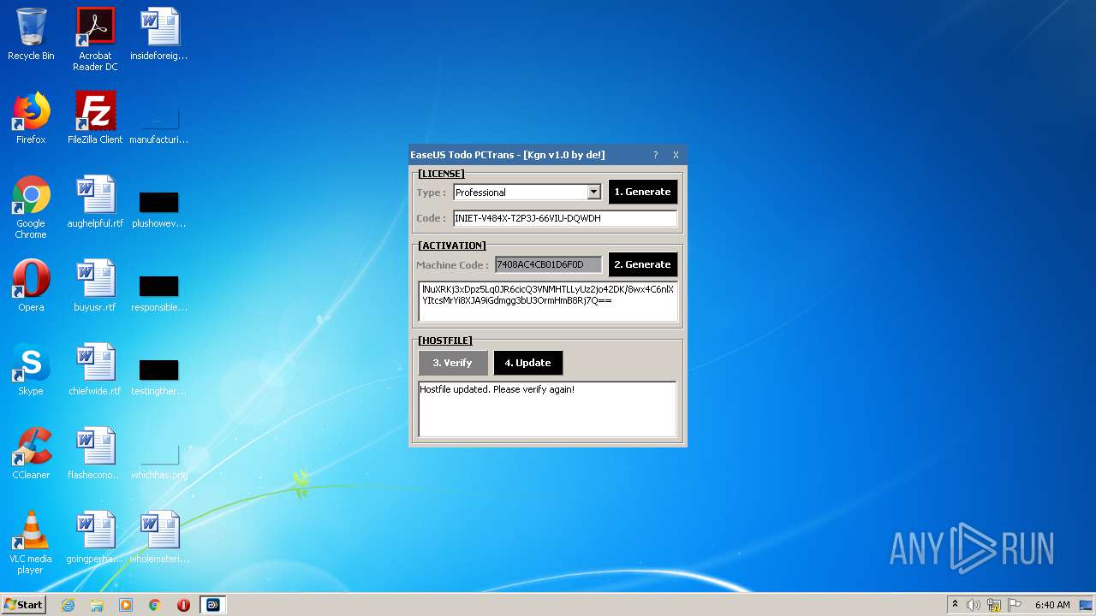This screenshot has width=1096, height=616.
Task: Launch Acrobat Reader DC from desktop
Action: (95, 39)
